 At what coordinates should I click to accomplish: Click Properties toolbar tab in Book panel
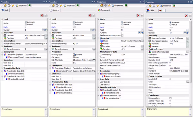[x=21, y=5]
